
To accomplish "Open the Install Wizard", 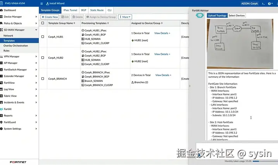I will pos(55,3).
